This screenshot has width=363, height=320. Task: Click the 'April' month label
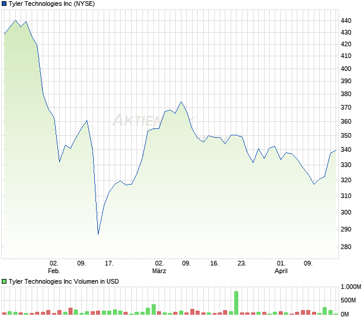(x=281, y=271)
